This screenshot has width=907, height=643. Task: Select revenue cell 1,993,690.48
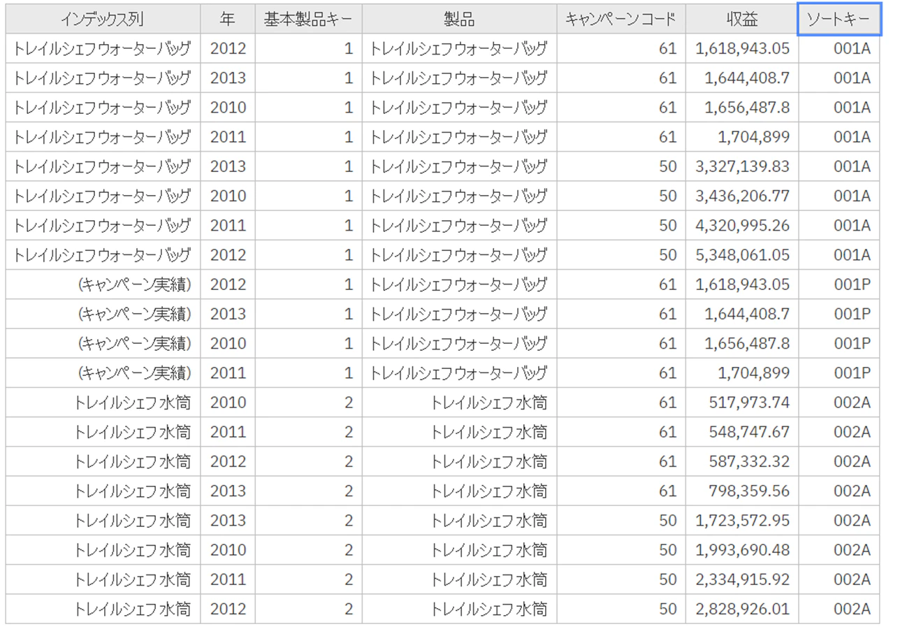tap(742, 550)
